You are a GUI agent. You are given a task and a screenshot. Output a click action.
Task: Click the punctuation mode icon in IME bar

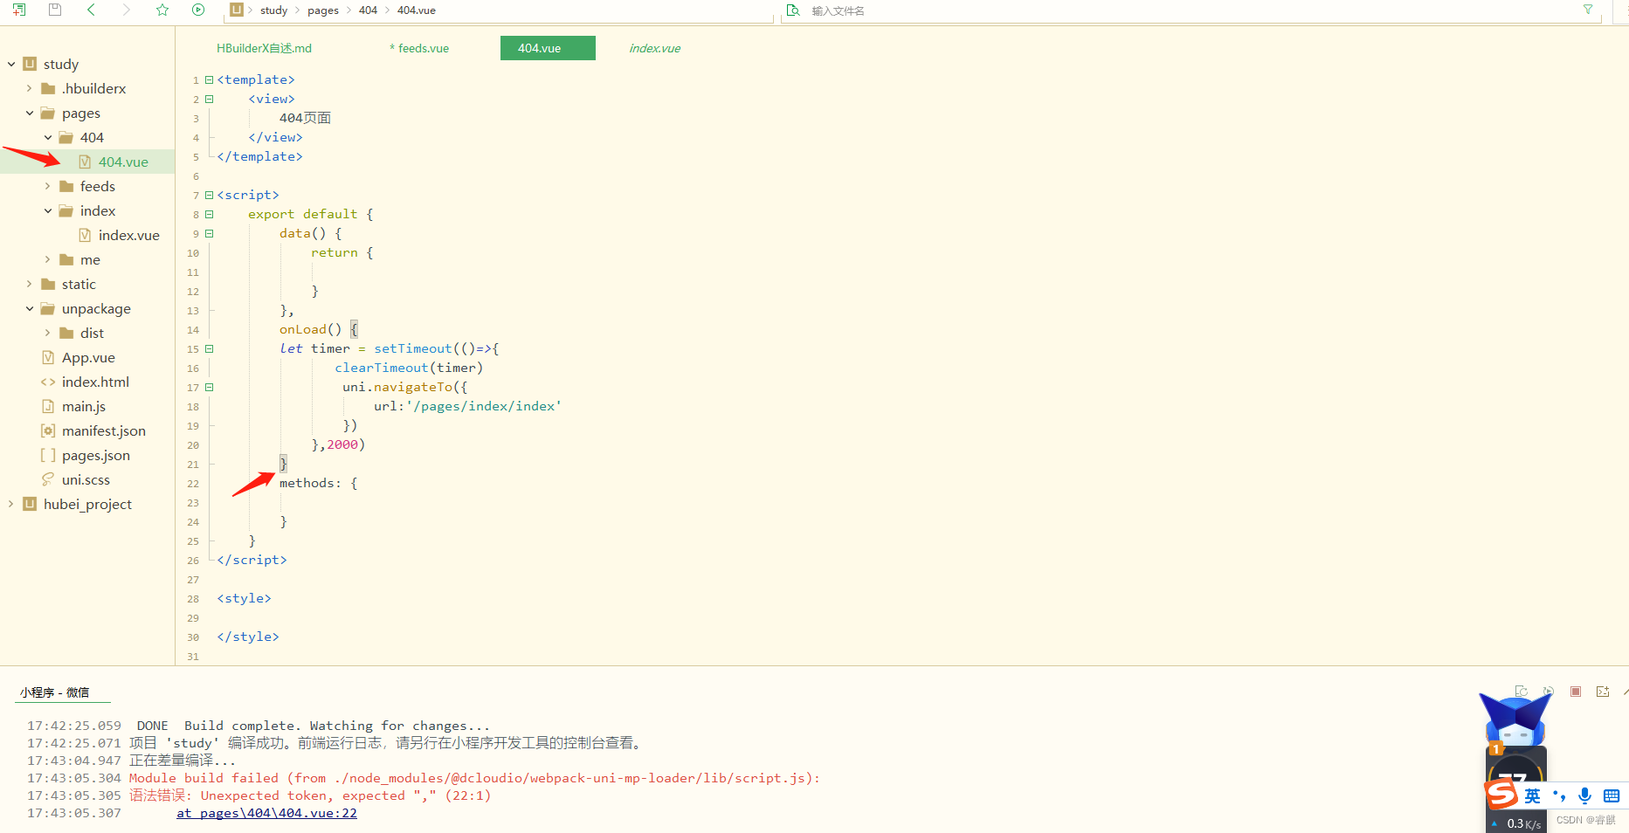(1559, 795)
